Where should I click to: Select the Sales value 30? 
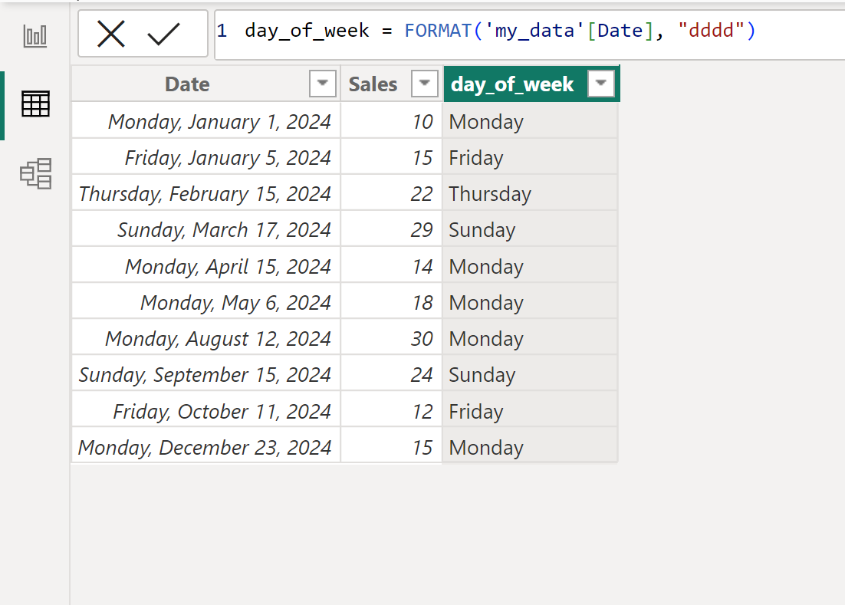[x=424, y=338]
